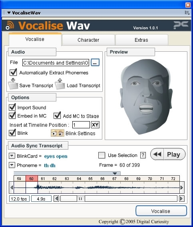This screenshot has height=227, width=193.
Task: Open the panel options menu icon
Action: click(x=187, y=13)
